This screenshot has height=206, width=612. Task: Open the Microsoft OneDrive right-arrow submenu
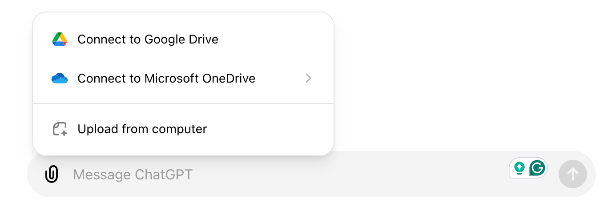(x=309, y=79)
